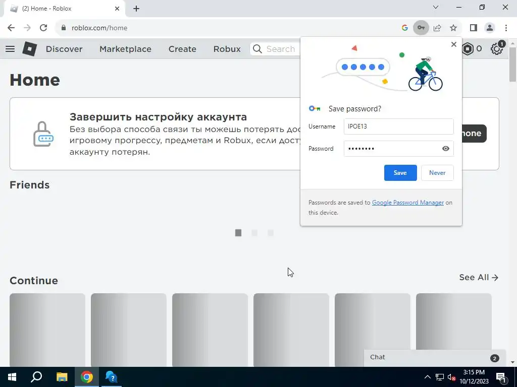Open the Roblox settings gear icon
This screenshot has width=517, height=387.
497,49
